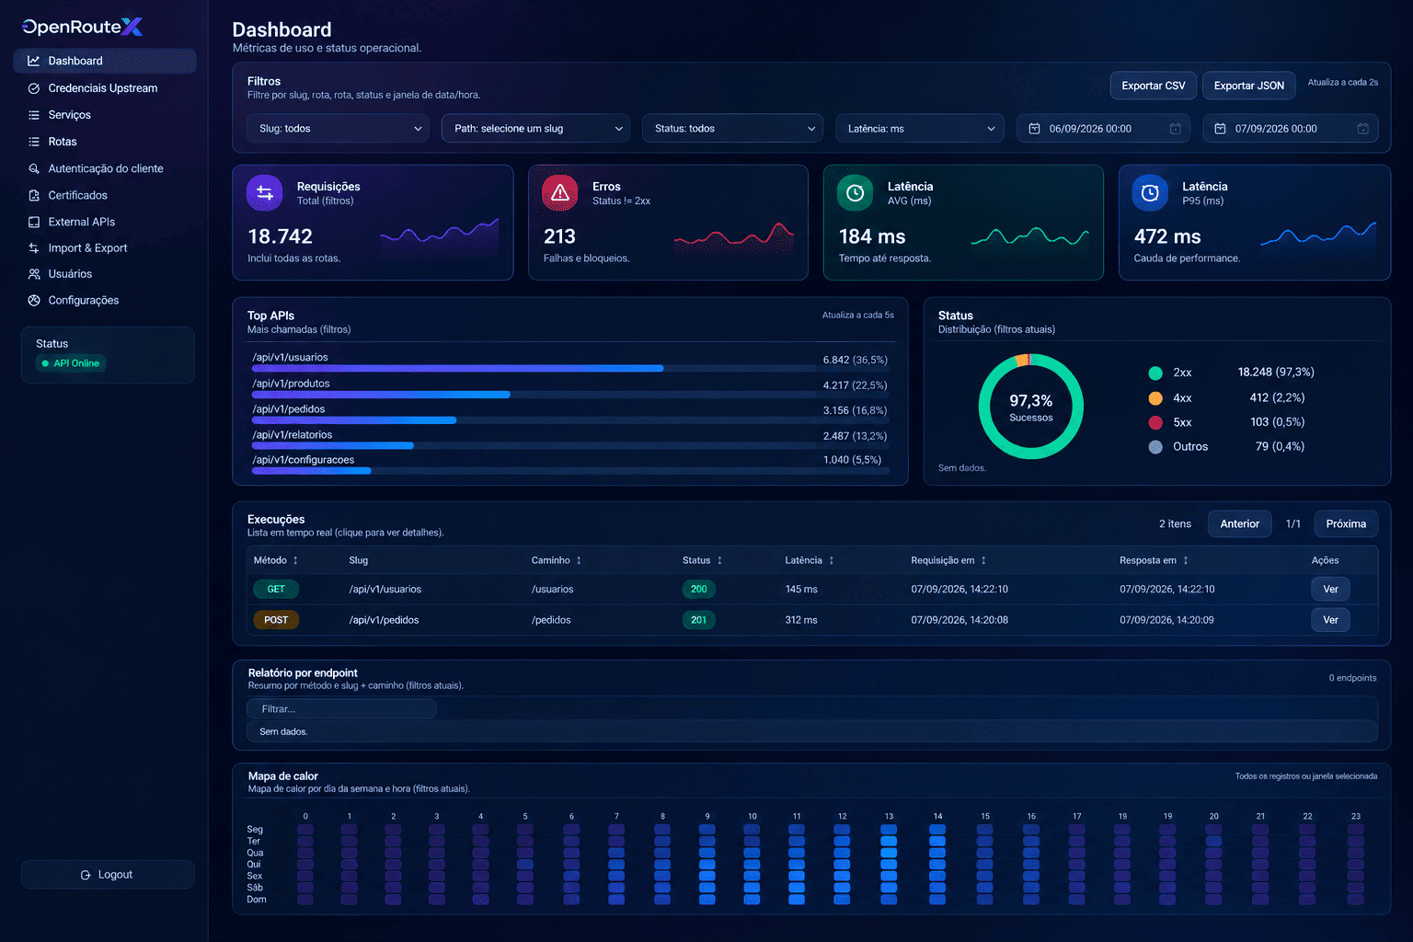Open the Latência: ms dropdown

point(919,129)
